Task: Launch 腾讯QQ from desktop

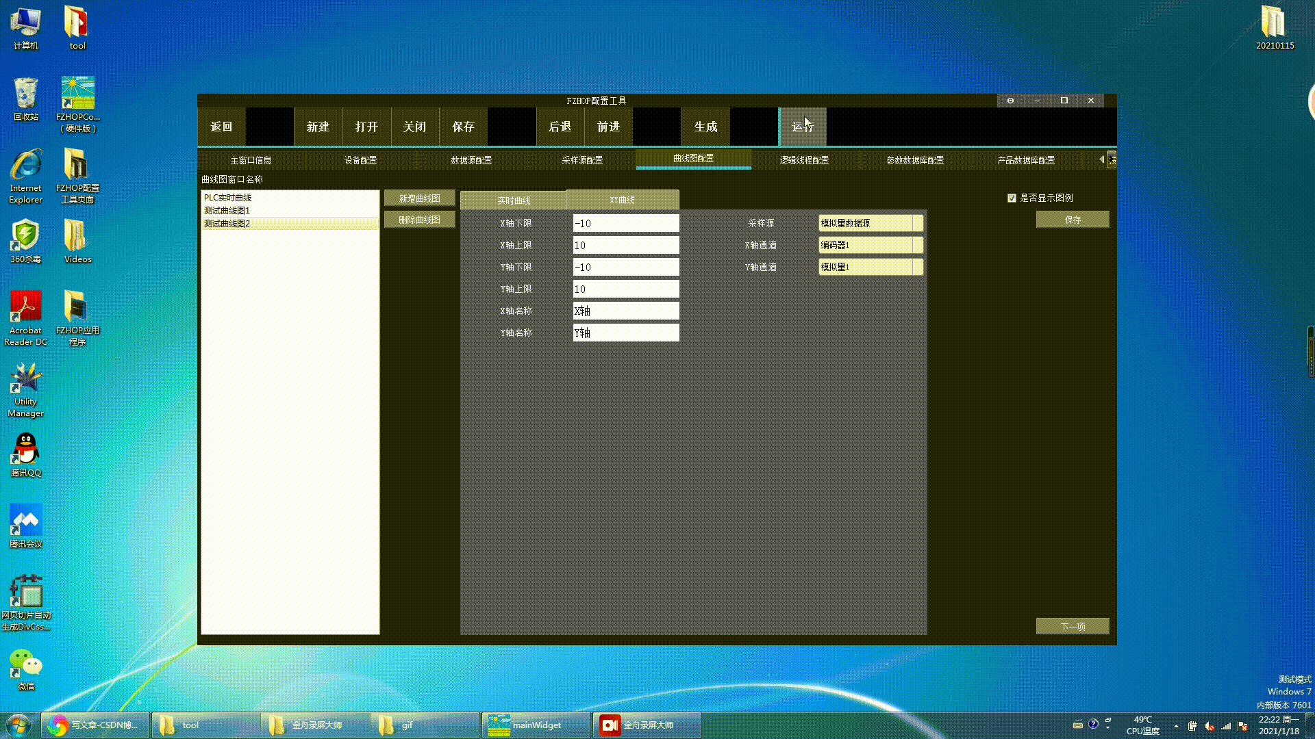Action: click(25, 455)
